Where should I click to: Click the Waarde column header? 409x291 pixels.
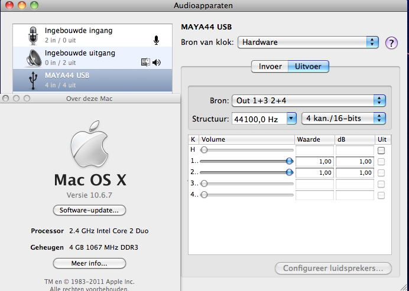[314, 139]
